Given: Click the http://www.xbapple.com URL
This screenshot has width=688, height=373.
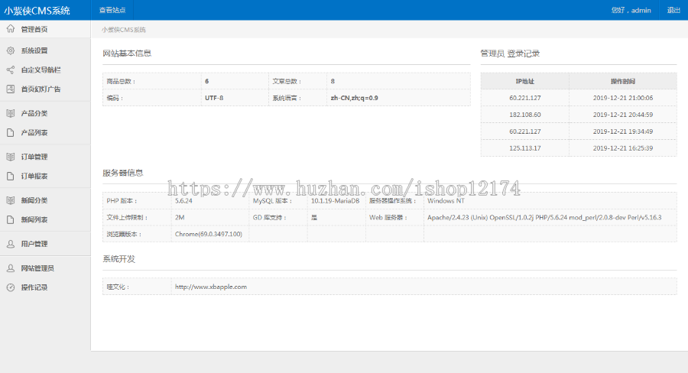Looking at the screenshot, I should [x=211, y=287].
